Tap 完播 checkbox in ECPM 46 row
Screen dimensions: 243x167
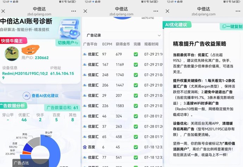tap(136, 116)
